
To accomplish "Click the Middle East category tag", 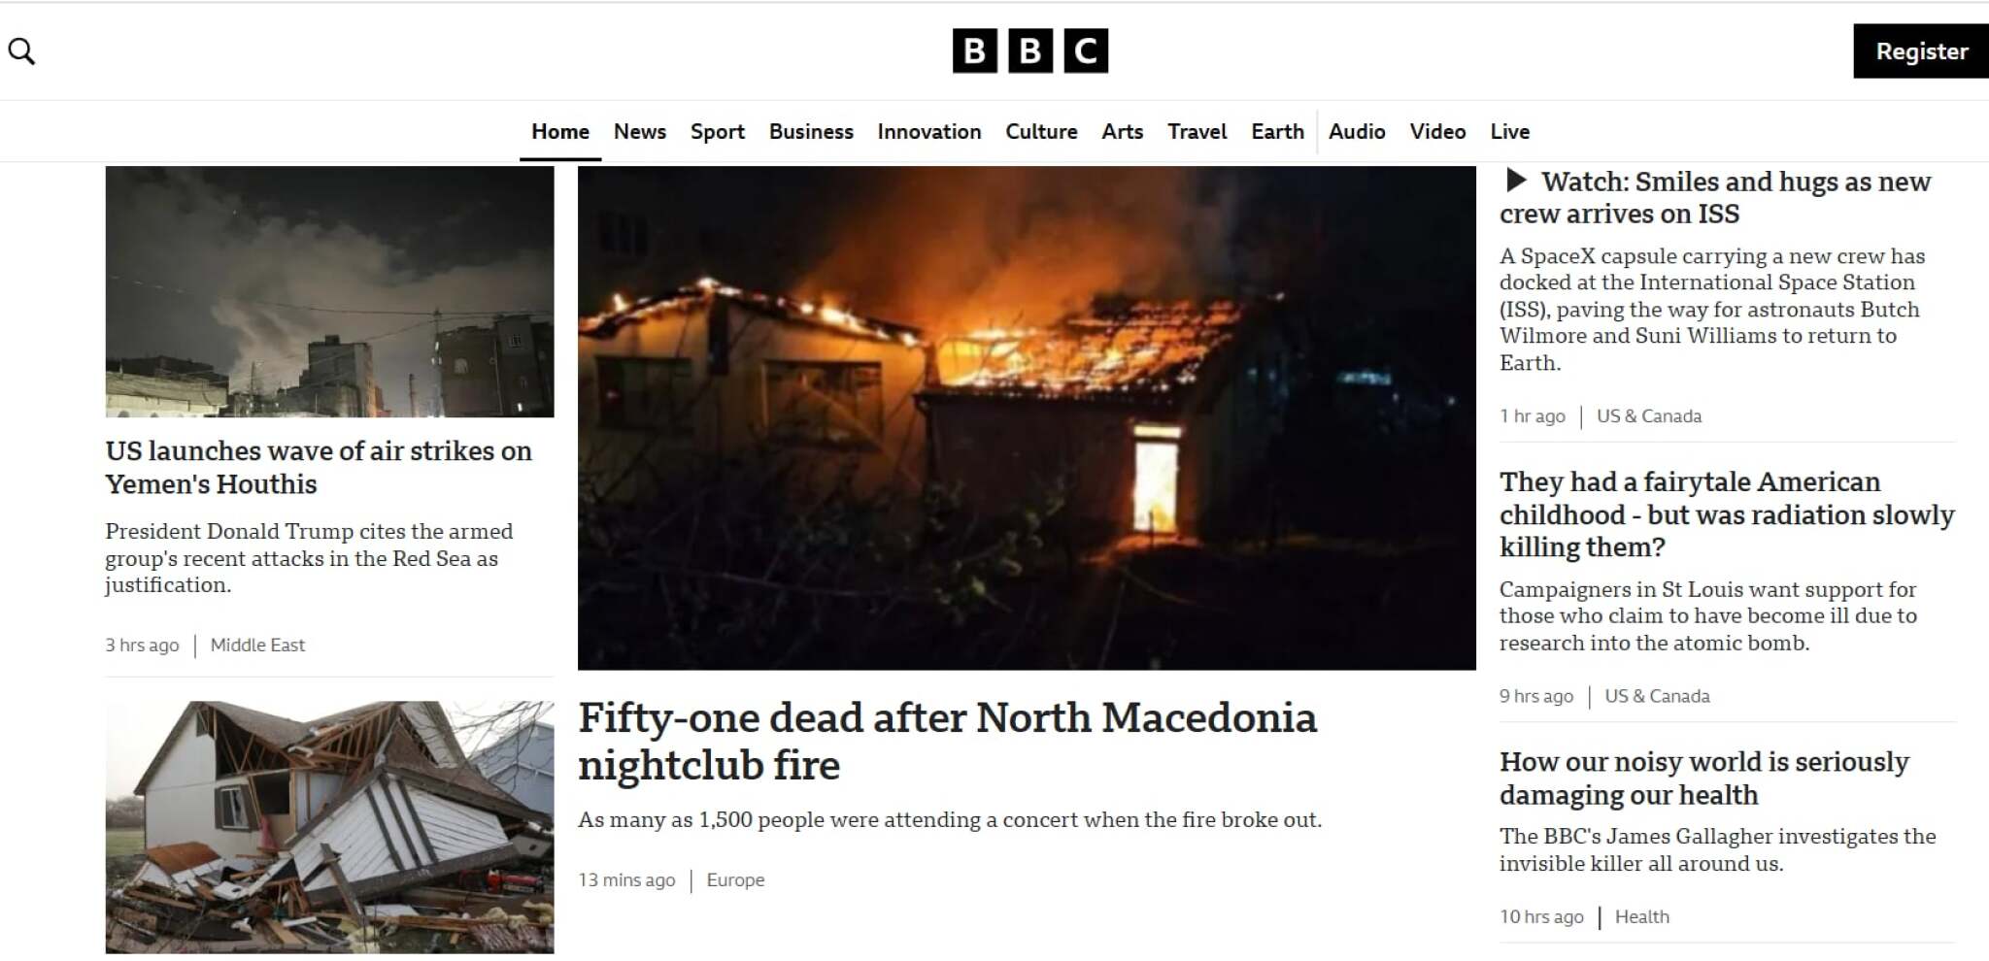I will (x=257, y=645).
